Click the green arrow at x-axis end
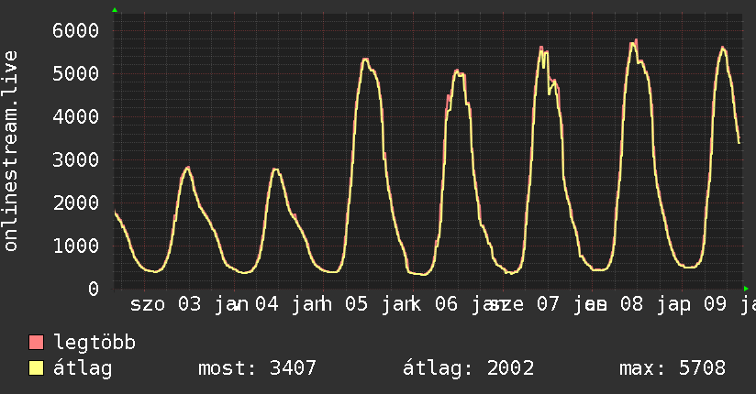Viewport: 756px width, 394px height. (746, 289)
